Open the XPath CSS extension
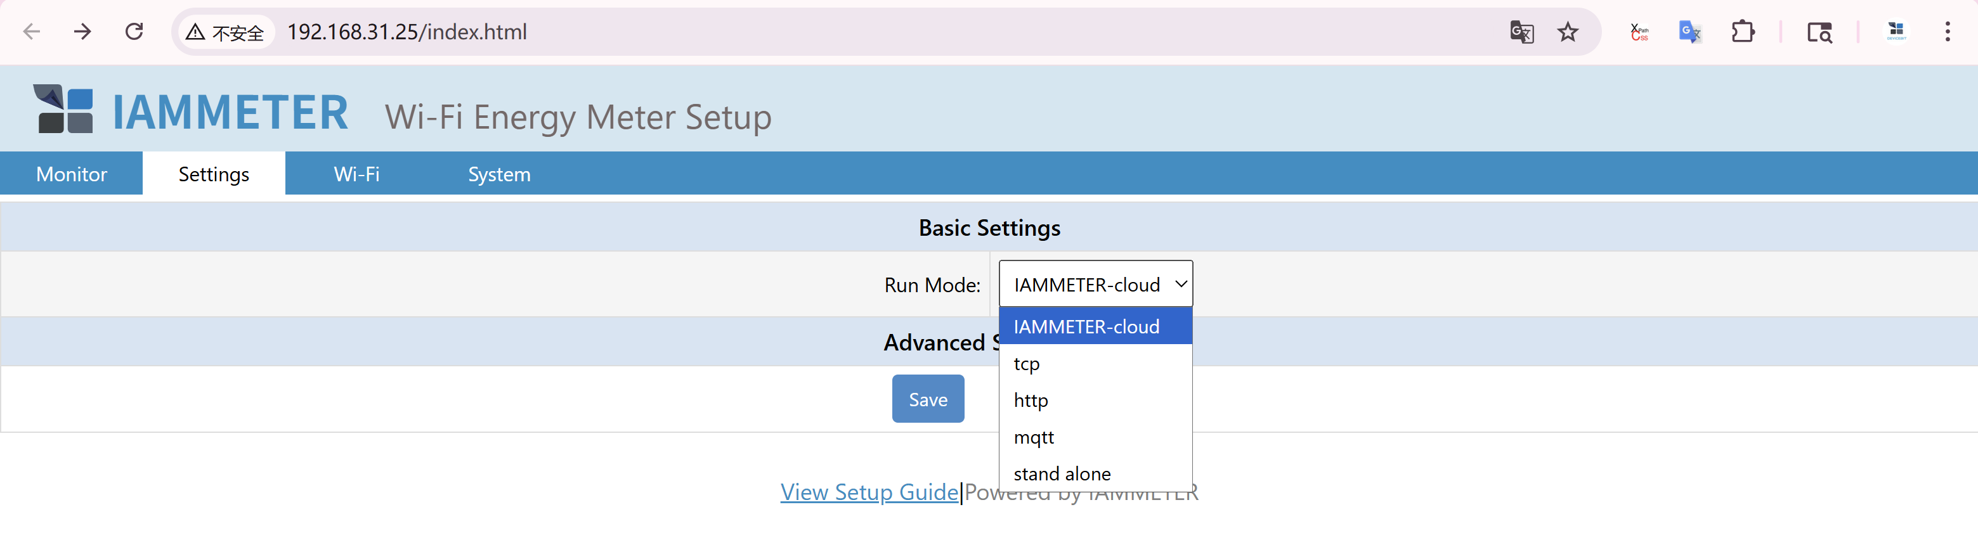Screen dimensions: 1978x552 (1639, 32)
